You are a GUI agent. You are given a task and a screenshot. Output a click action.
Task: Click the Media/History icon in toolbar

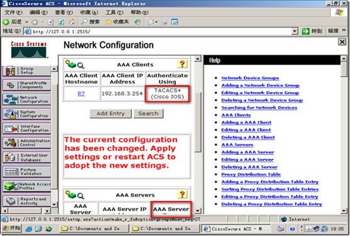tap(138, 22)
